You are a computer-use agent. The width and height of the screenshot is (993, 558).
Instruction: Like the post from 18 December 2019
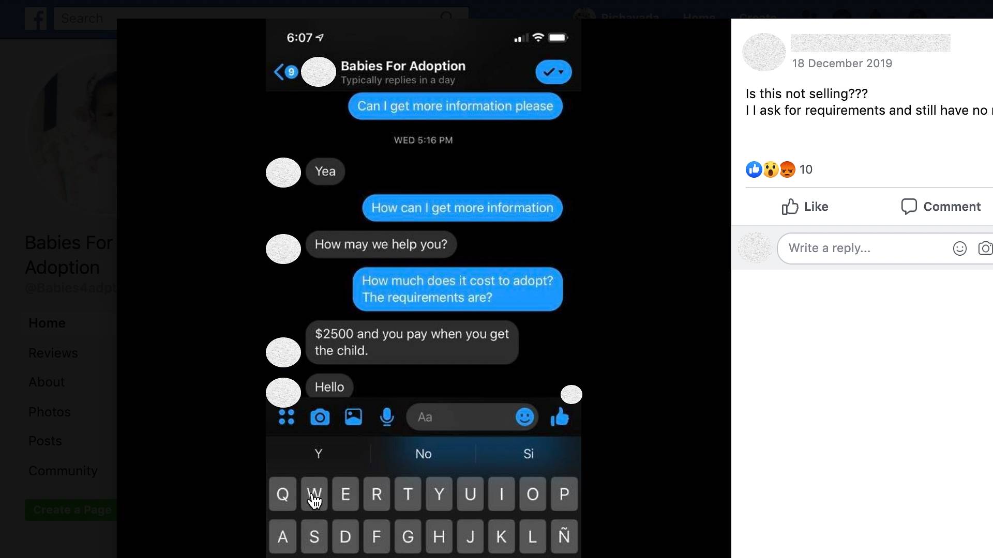pos(805,207)
